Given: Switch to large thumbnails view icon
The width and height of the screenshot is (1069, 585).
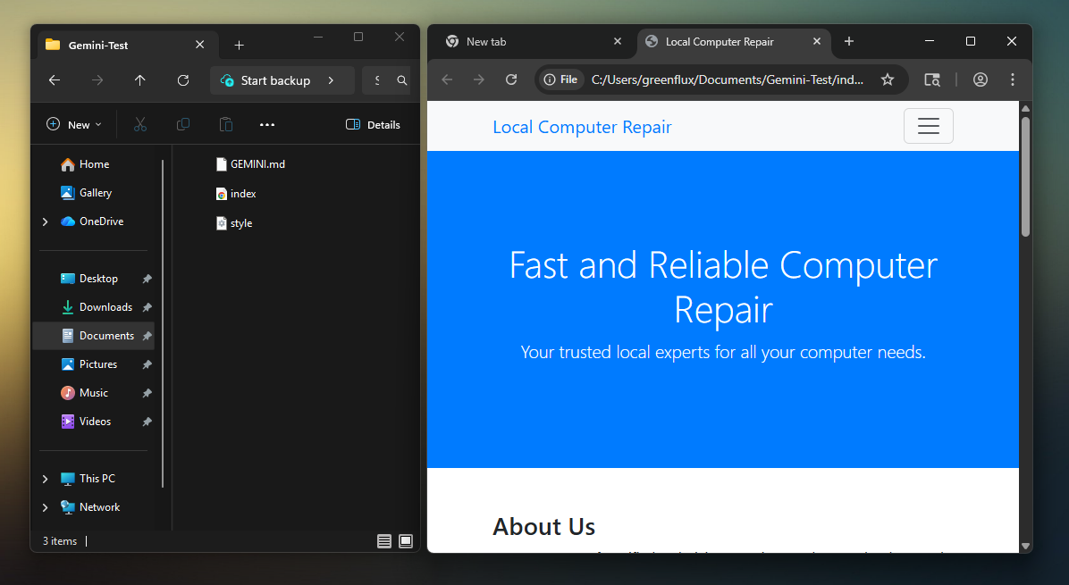Looking at the screenshot, I should 406,541.
